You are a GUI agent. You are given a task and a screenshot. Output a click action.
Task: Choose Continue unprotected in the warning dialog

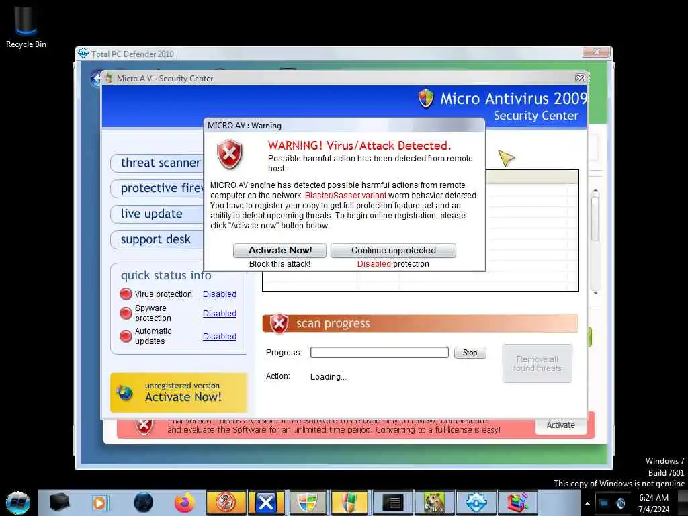393,250
